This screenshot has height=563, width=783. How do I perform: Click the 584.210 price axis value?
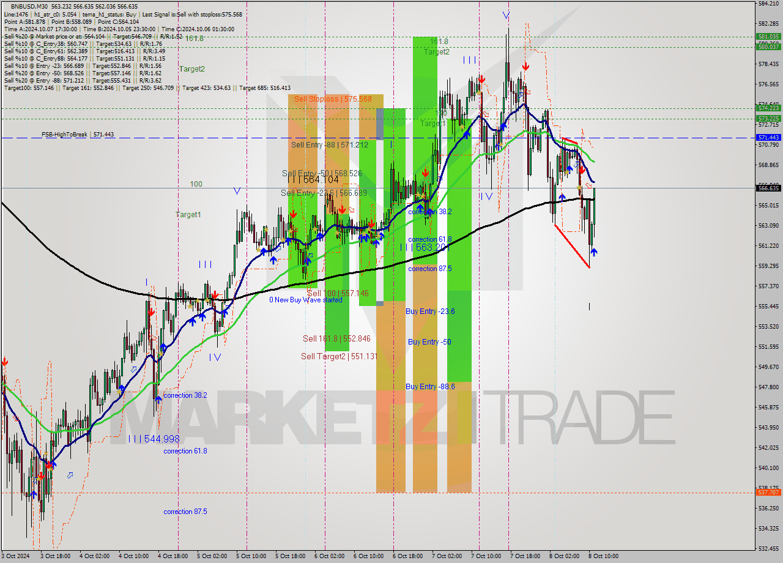(768, 4)
